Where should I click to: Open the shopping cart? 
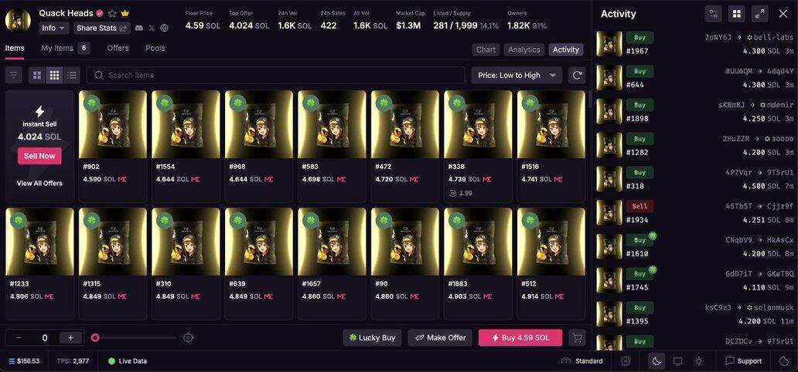click(576, 337)
